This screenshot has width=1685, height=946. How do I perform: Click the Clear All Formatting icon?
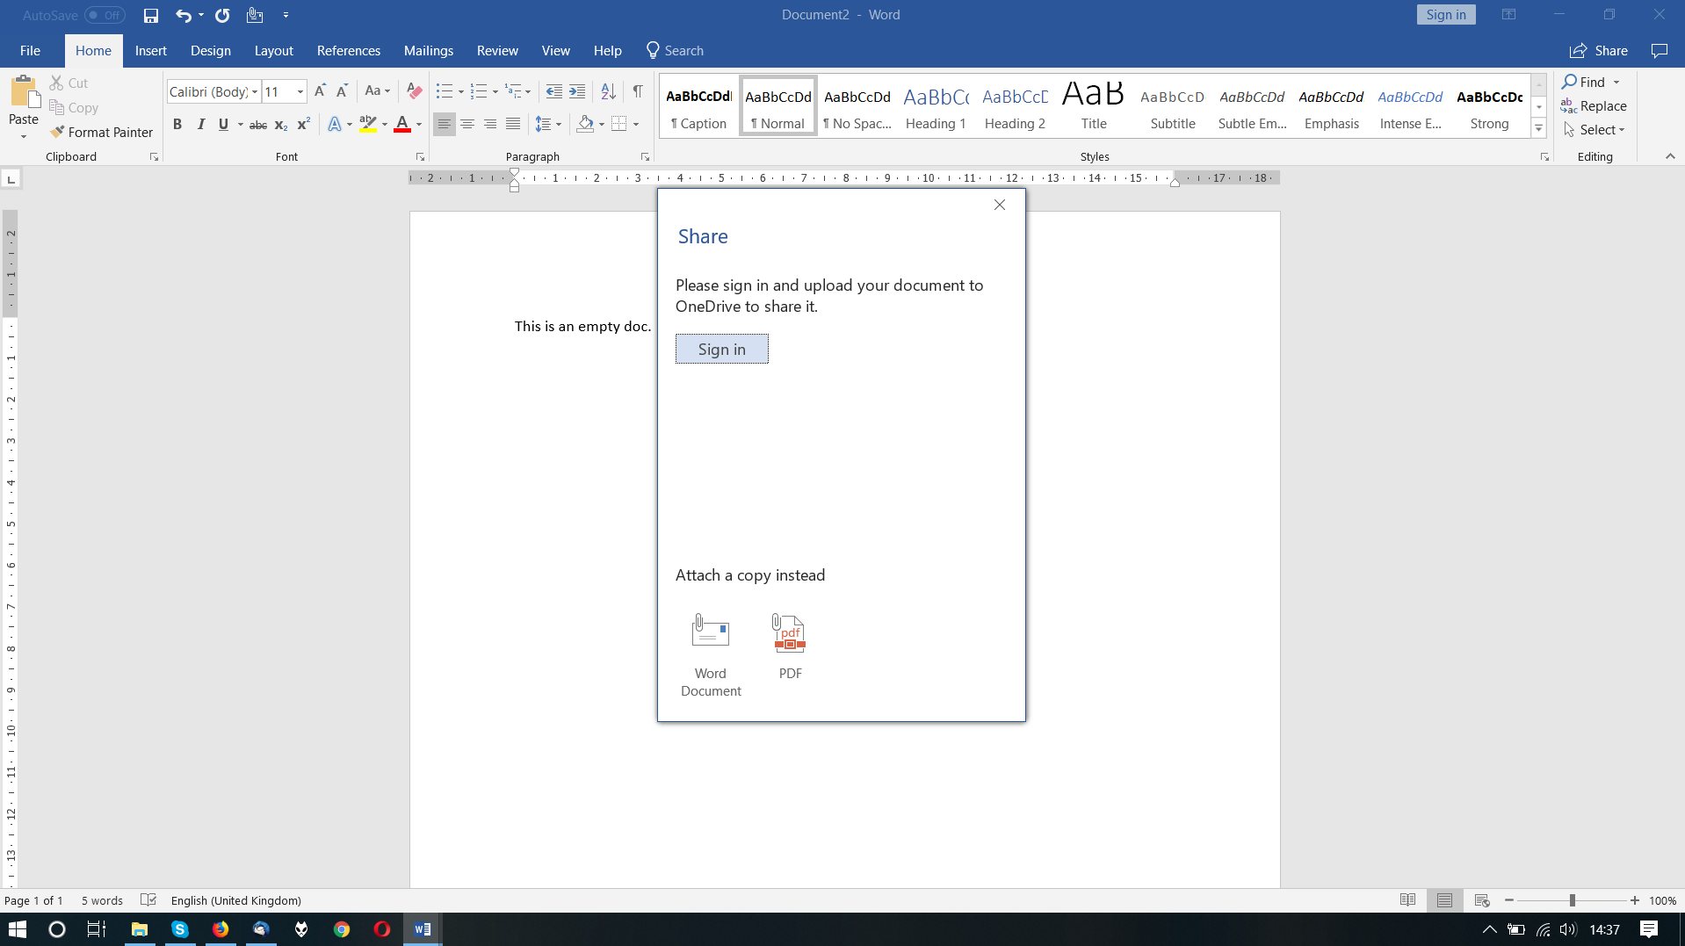coord(415,91)
